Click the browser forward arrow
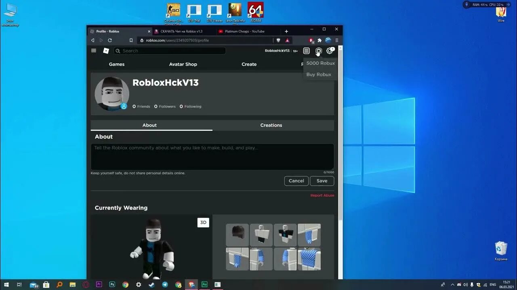The image size is (517, 290). (x=101, y=40)
